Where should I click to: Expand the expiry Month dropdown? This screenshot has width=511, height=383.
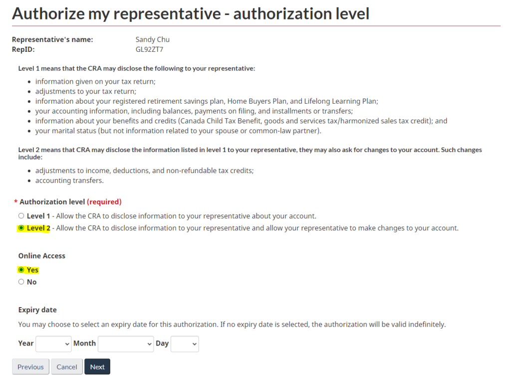[x=126, y=344]
